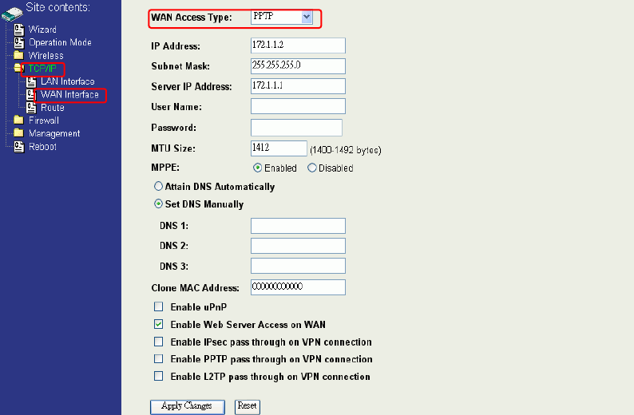Expand the Wireless section
This screenshot has height=415, width=634.
click(x=46, y=55)
